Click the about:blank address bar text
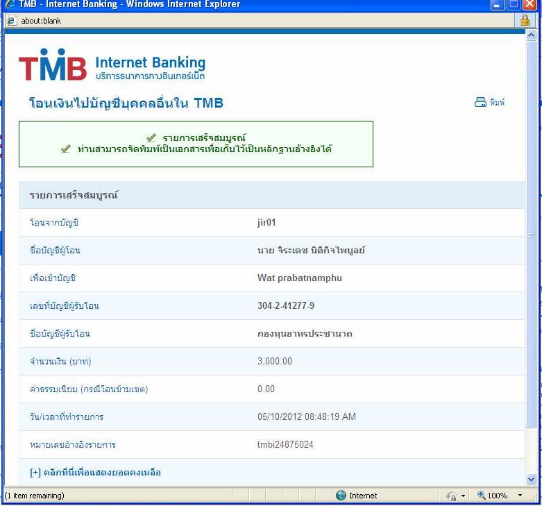 (41, 21)
